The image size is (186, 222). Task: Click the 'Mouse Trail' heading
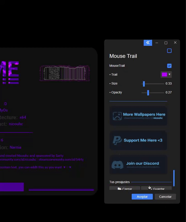(123, 56)
